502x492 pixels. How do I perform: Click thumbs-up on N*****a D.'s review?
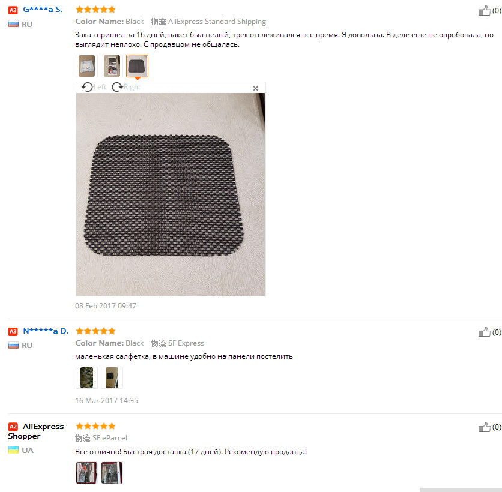tap(484, 332)
